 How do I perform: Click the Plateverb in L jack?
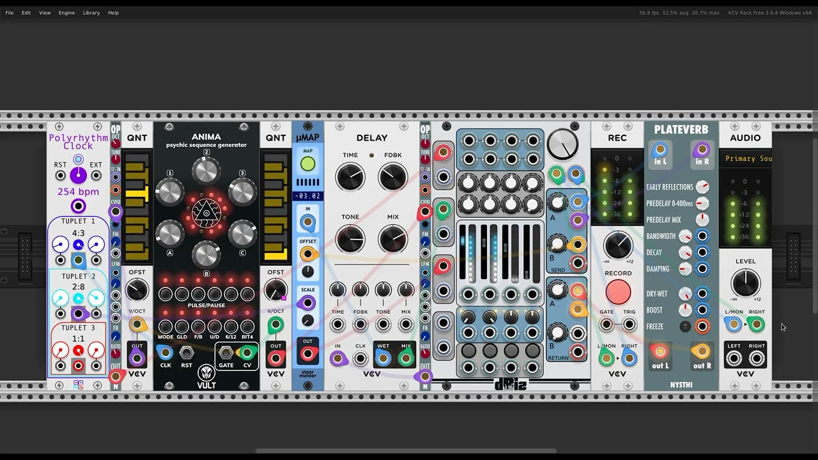pyautogui.click(x=660, y=151)
